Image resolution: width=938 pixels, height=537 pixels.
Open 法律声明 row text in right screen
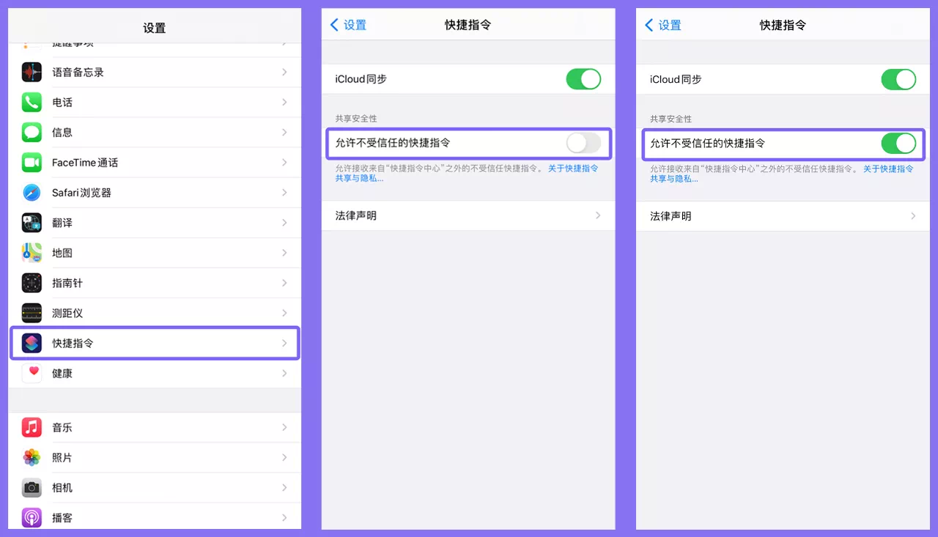pos(671,216)
